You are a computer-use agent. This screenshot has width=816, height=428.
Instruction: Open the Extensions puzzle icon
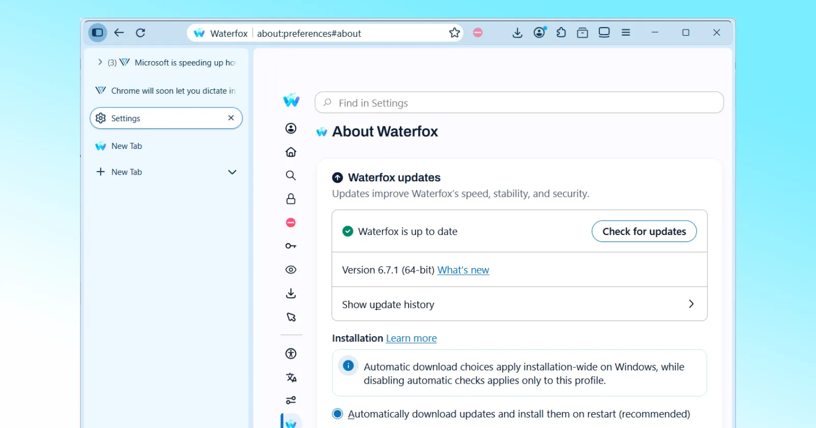click(561, 33)
